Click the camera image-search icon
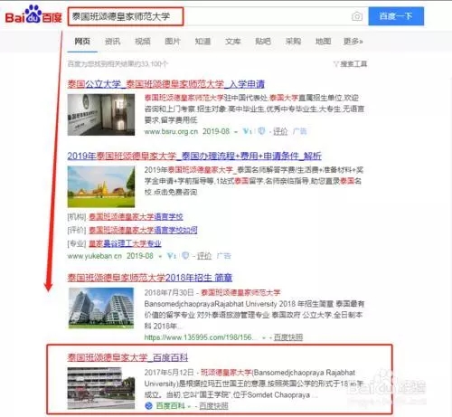 357,16
